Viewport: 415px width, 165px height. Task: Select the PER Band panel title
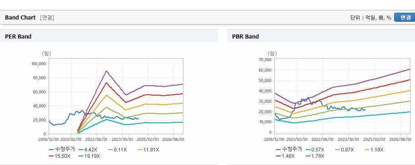coord(18,37)
